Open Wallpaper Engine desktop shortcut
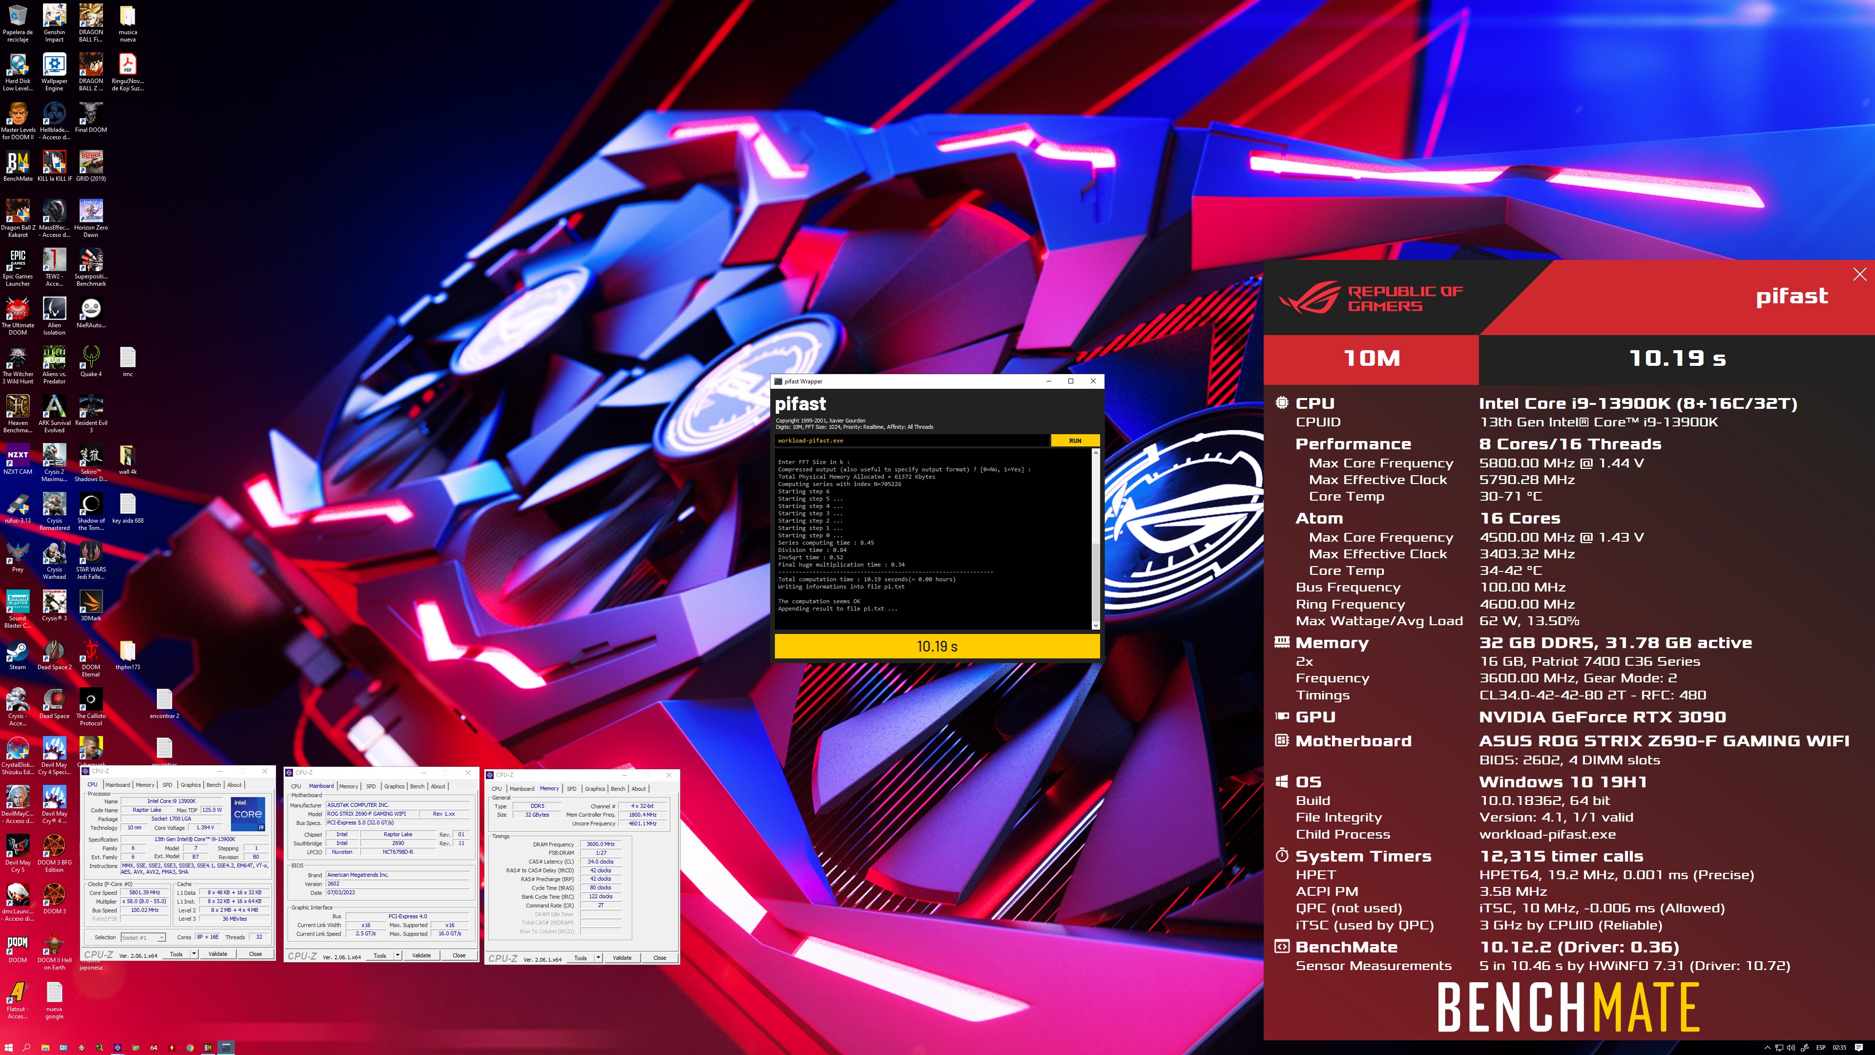The width and height of the screenshot is (1875, 1055). pyautogui.click(x=55, y=72)
